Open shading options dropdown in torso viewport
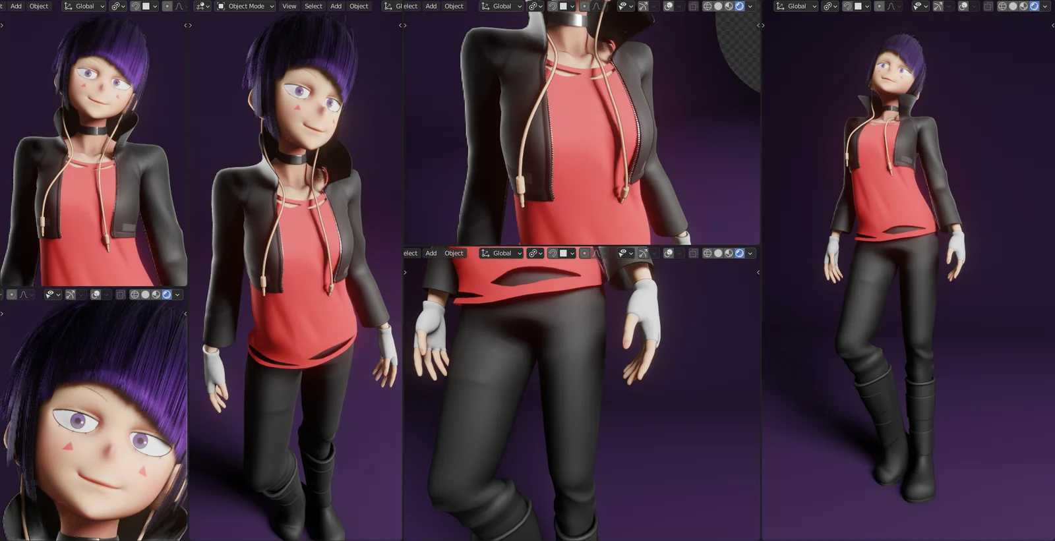 click(x=750, y=6)
